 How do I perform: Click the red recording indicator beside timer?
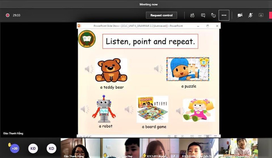(x=7, y=15)
